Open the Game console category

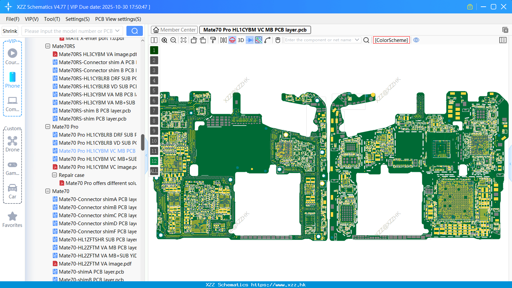tap(12, 168)
